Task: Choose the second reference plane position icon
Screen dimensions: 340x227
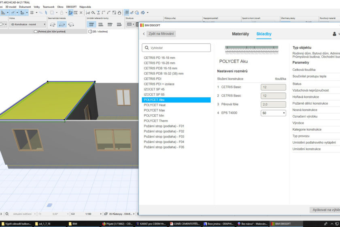Action: (101, 24)
